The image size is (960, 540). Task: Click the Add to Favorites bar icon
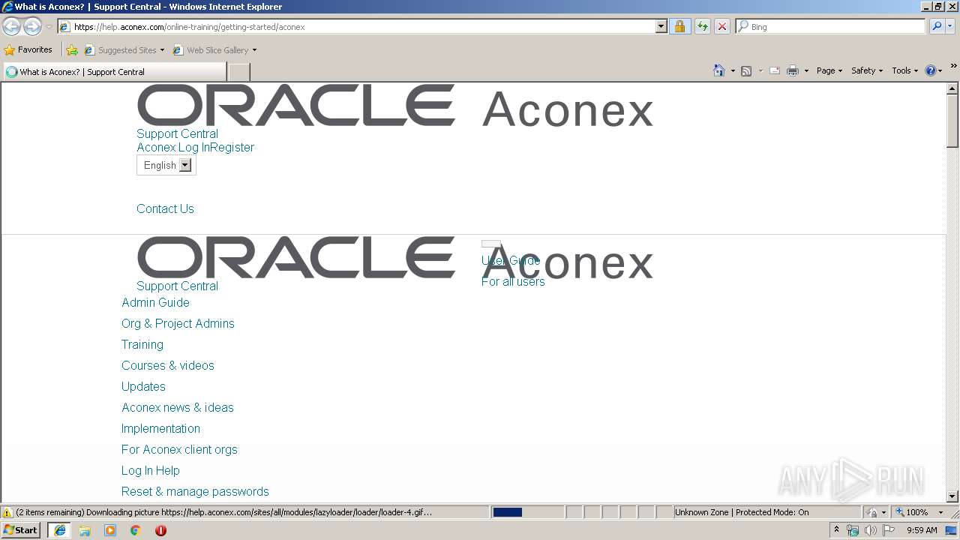coord(72,50)
